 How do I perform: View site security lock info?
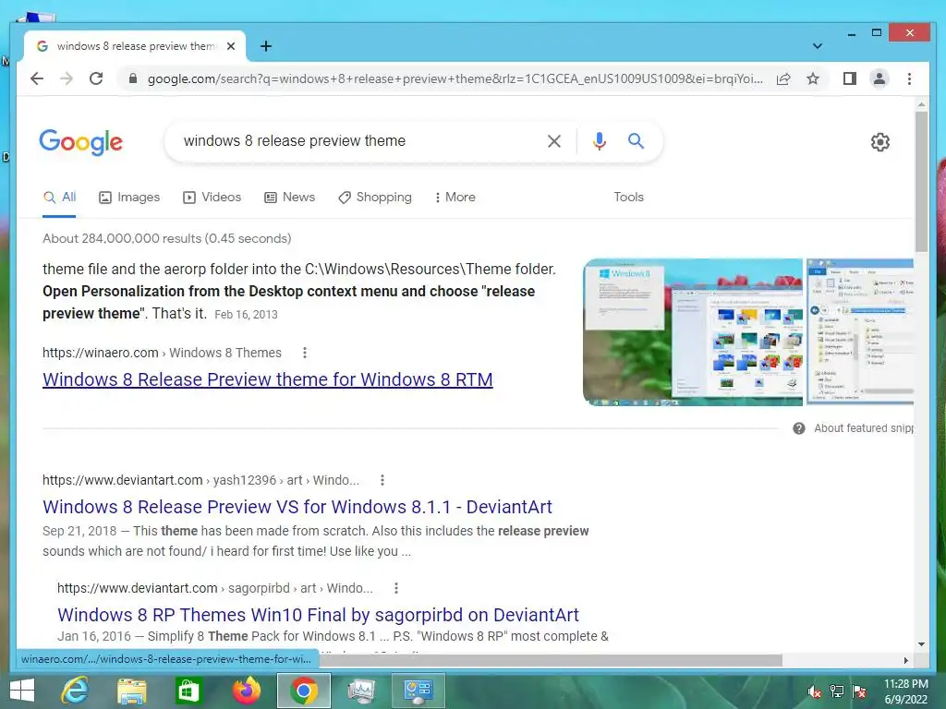pyautogui.click(x=133, y=78)
